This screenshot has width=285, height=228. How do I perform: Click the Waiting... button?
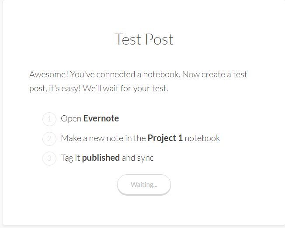(144, 185)
